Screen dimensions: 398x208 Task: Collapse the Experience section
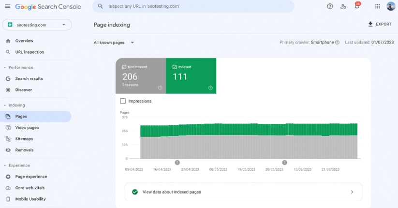click(x=4, y=165)
